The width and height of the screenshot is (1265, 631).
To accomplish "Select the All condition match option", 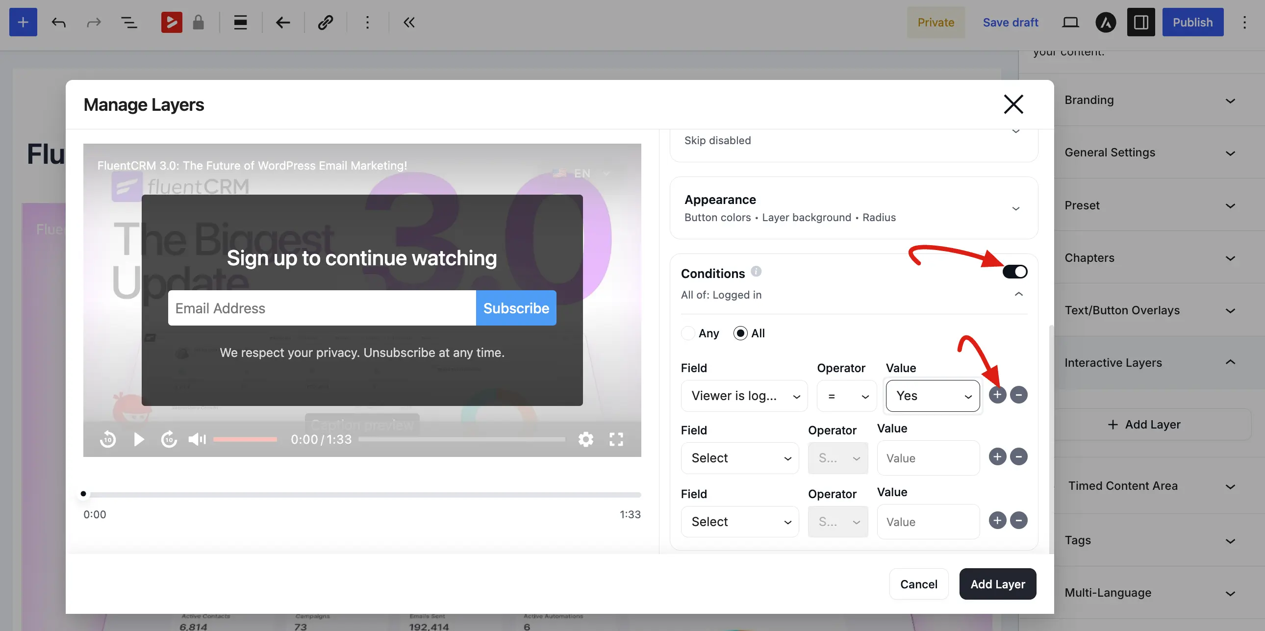I will (740, 333).
